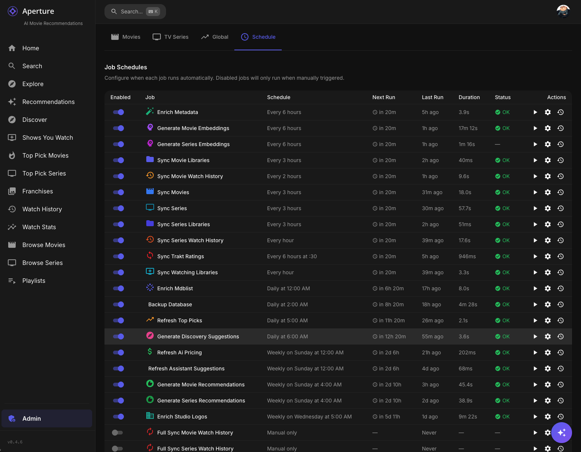Open settings for Sync Movie Libraries job
581x452 pixels.
pos(547,160)
